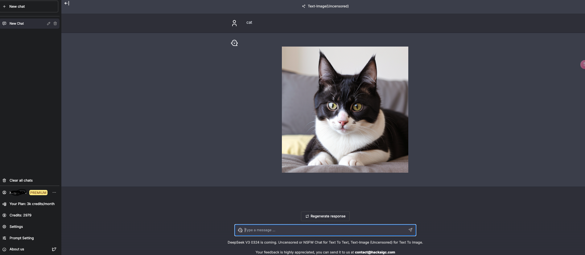Open Prompt Setting

coord(22,238)
